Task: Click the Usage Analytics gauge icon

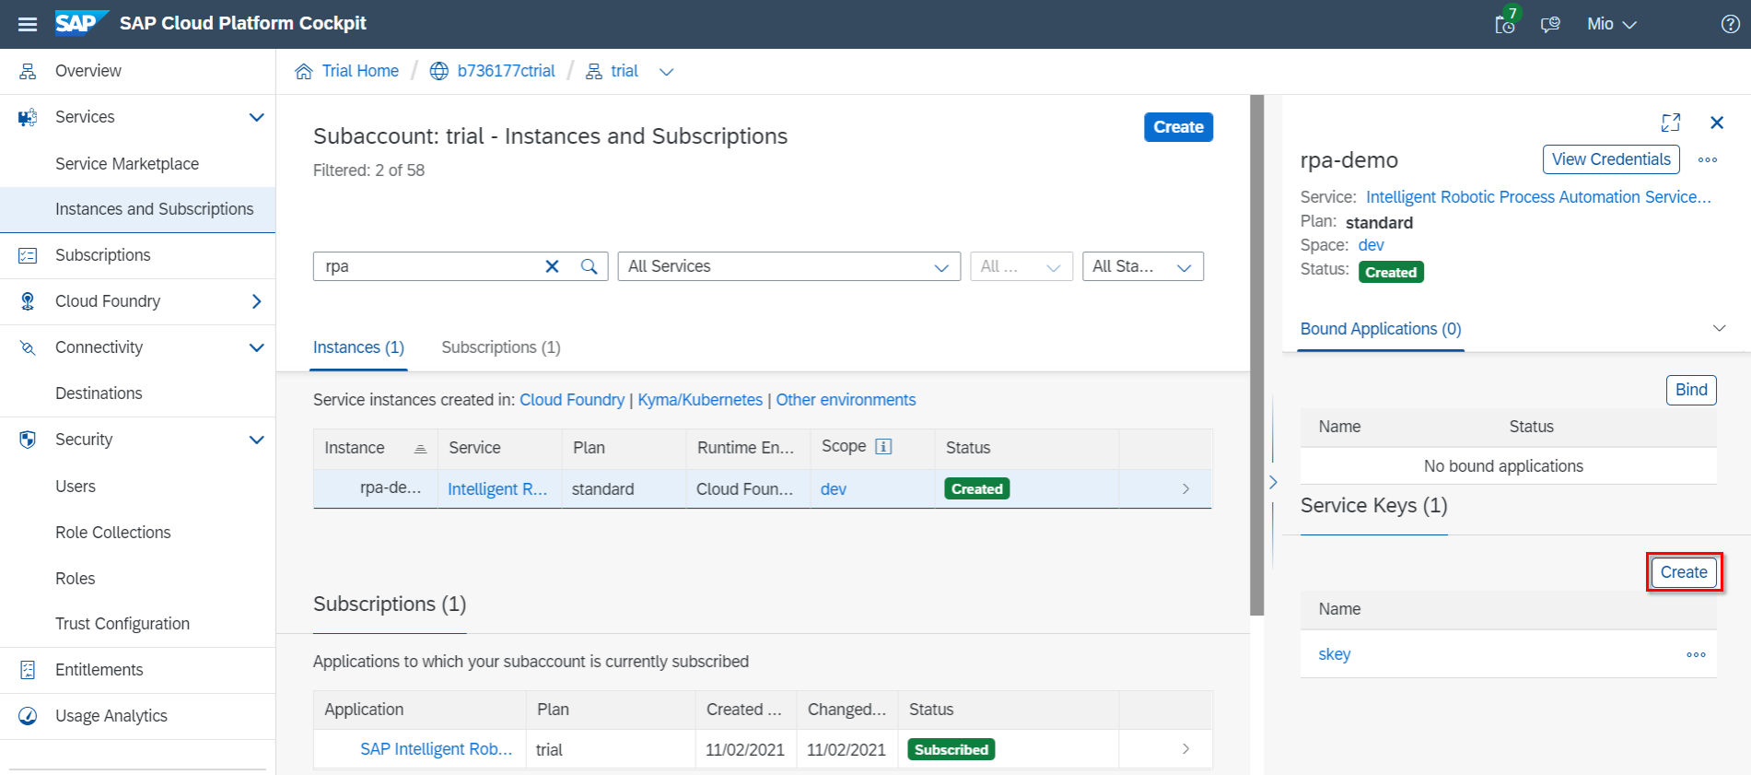Action: pyautogui.click(x=28, y=716)
